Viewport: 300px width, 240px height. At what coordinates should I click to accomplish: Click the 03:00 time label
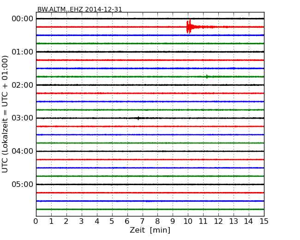click(x=23, y=118)
